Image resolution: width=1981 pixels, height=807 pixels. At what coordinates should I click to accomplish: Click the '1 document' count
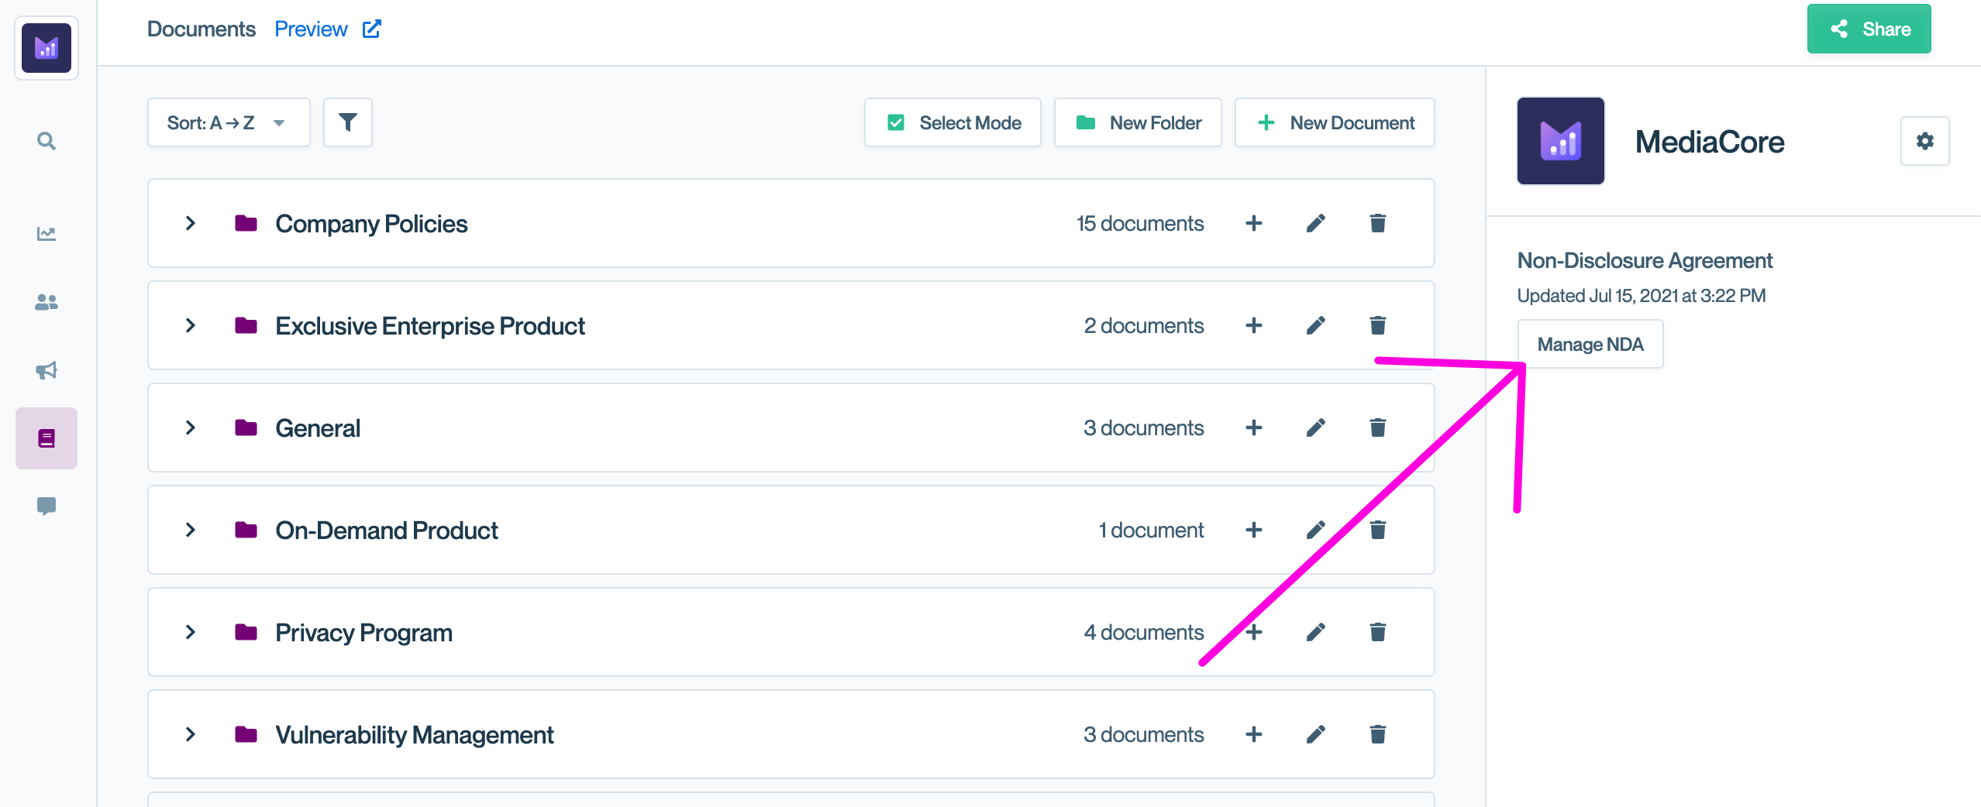coord(1151,530)
